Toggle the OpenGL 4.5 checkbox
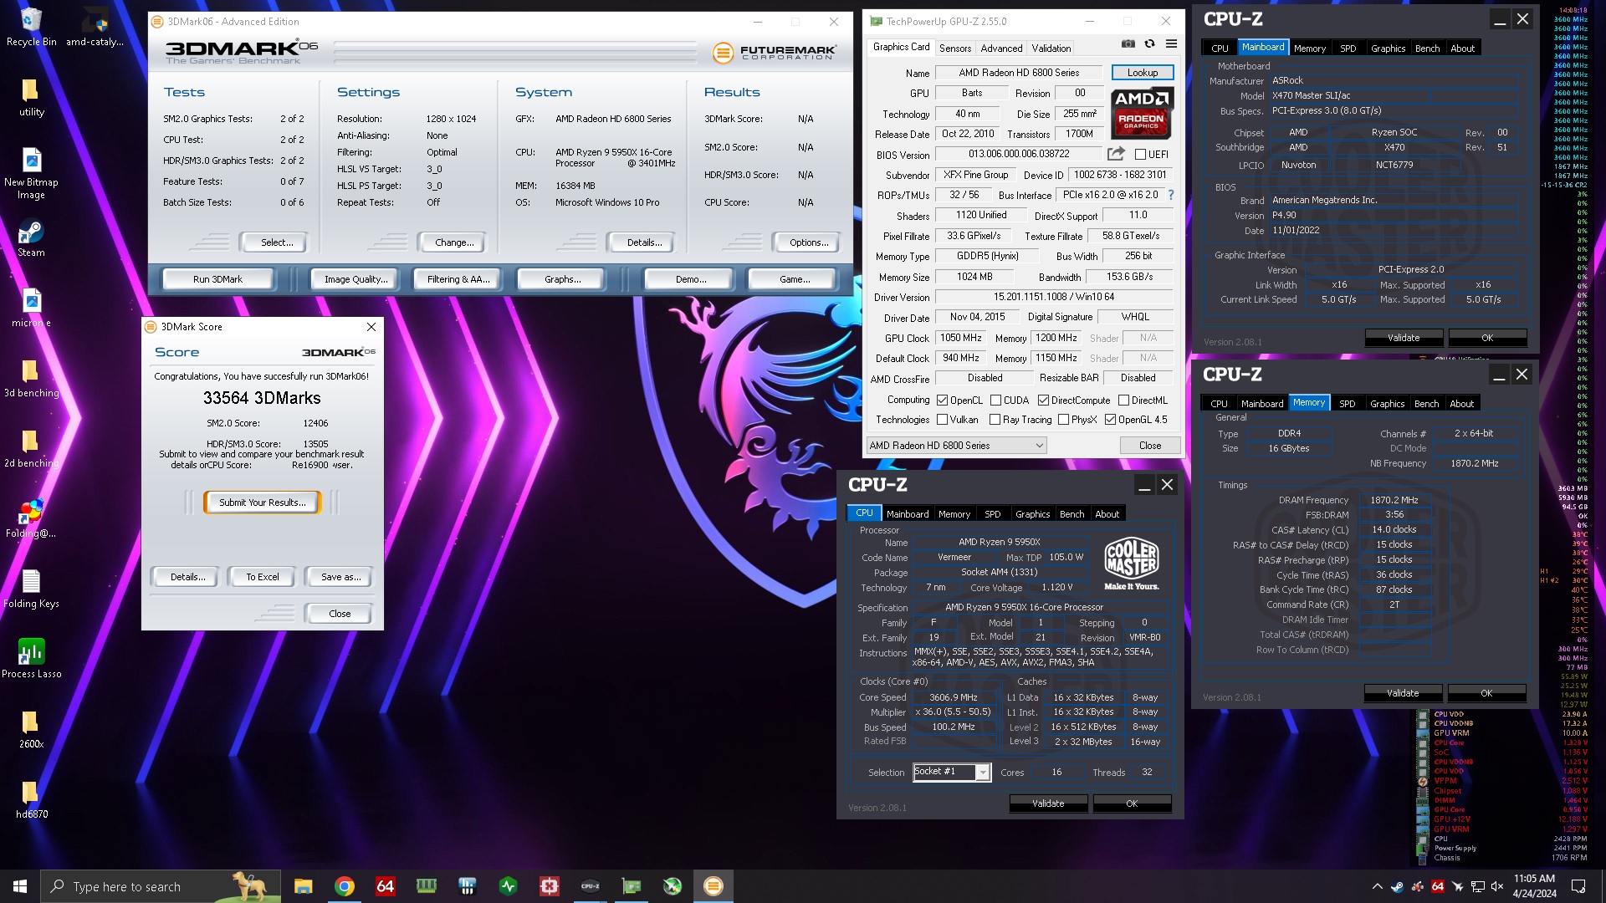This screenshot has height=903, width=1606. (1111, 420)
